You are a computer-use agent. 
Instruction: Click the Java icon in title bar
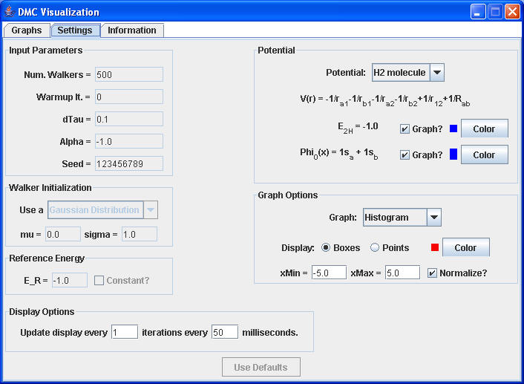(10, 12)
